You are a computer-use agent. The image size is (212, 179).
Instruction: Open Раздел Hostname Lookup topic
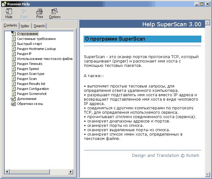(x=36, y=49)
